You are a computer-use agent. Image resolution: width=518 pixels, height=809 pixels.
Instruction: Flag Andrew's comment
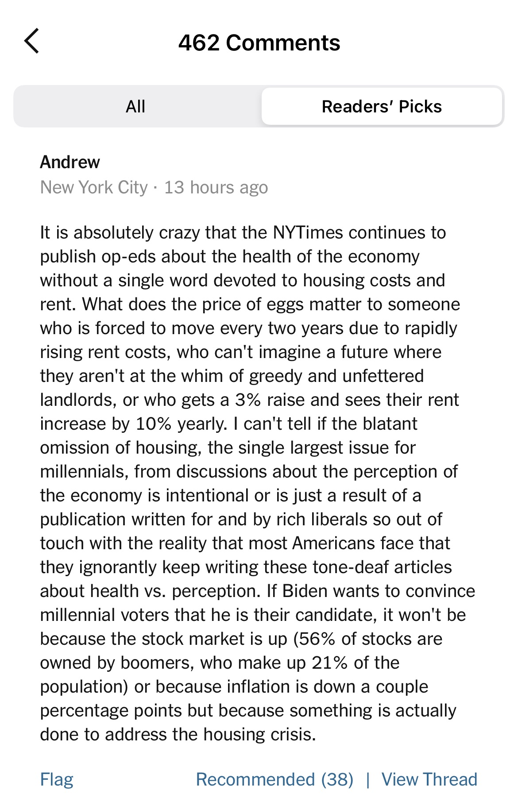pyautogui.click(x=57, y=779)
